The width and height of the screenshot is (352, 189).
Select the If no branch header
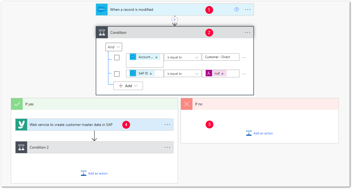260,104
